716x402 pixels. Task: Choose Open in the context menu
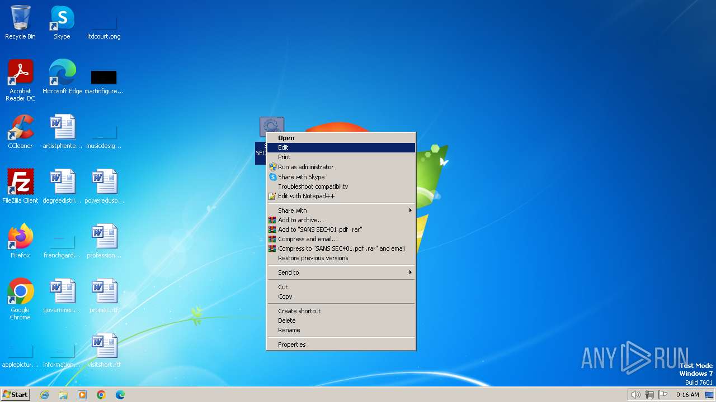341,138
